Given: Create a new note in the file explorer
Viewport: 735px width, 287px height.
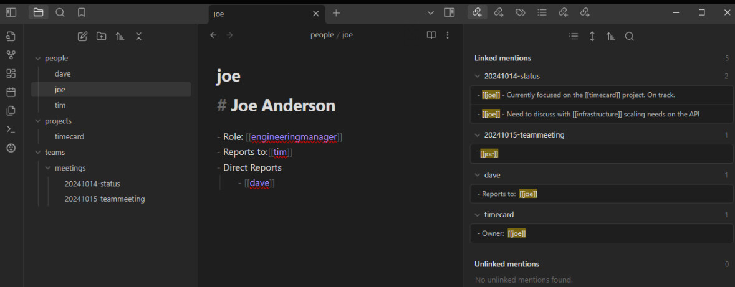Looking at the screenshot, I should coord(82,36).
